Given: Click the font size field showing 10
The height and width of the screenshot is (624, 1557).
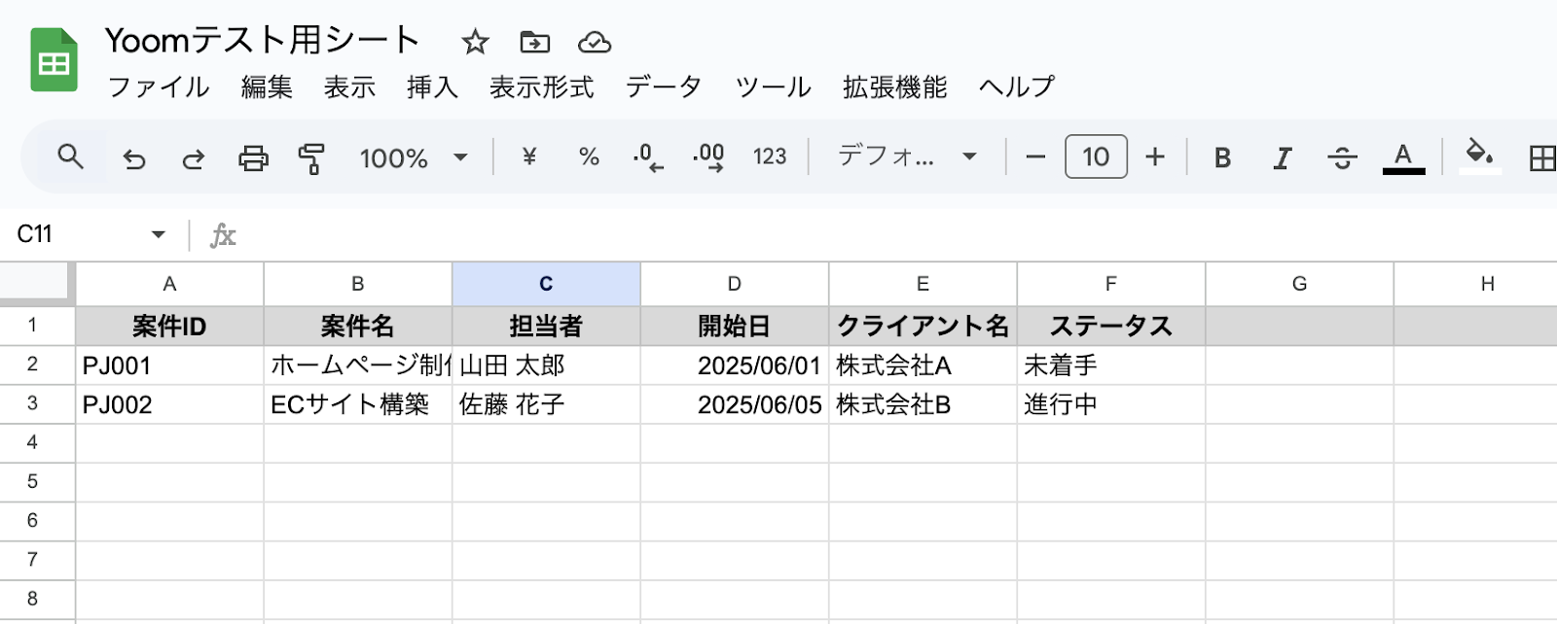Looking at the screenshot, I should 1096,156.
